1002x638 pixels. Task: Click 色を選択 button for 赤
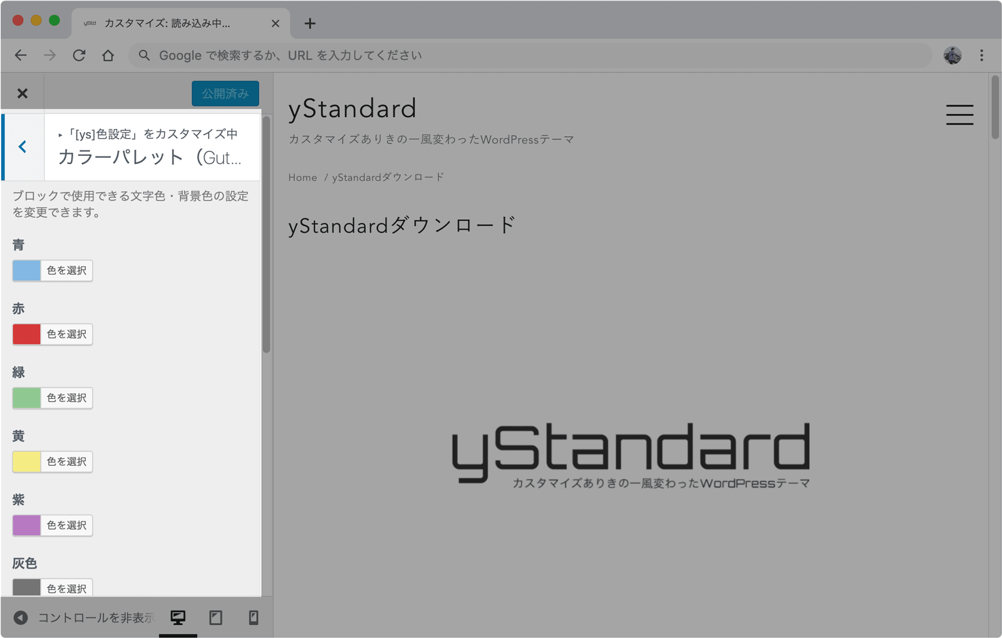(67, 334)
